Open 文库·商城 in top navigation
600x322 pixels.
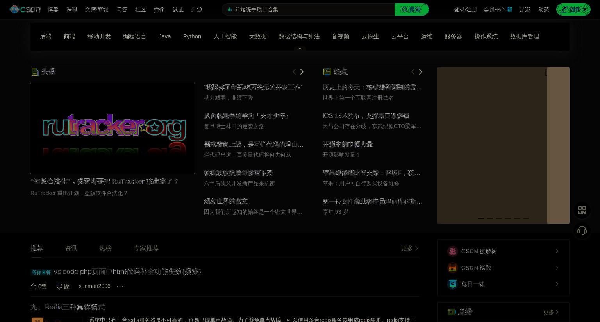coord(97,9)
